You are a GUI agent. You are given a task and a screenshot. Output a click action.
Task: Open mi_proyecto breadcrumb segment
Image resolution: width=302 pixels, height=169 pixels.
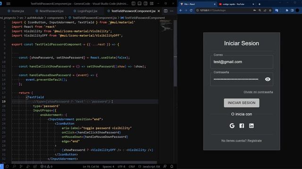tap(8, 18)
